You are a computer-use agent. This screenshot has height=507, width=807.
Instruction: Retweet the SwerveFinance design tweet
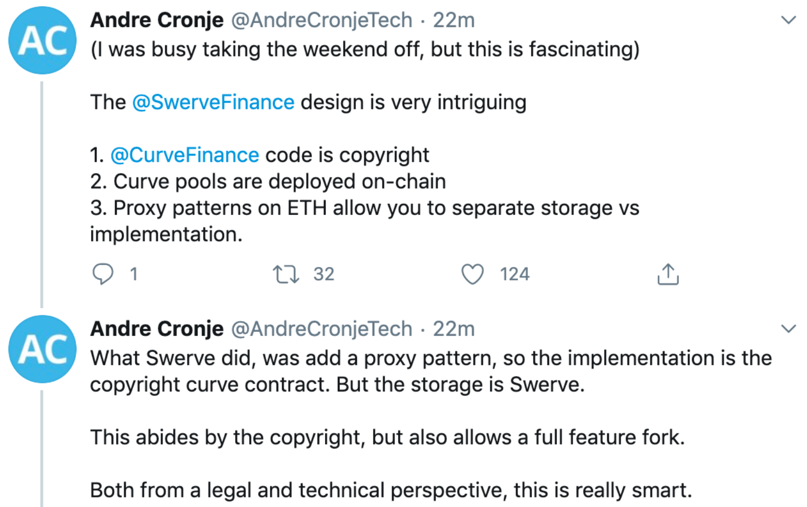coord(286,274)
